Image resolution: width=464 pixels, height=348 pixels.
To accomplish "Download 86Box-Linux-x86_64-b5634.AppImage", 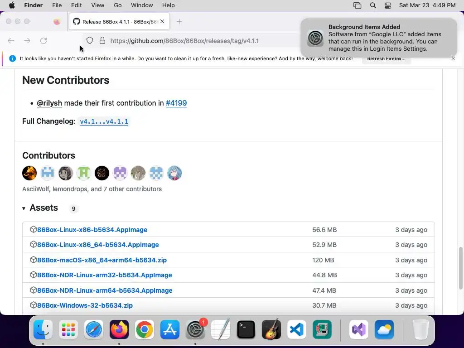I will (98, 245).
